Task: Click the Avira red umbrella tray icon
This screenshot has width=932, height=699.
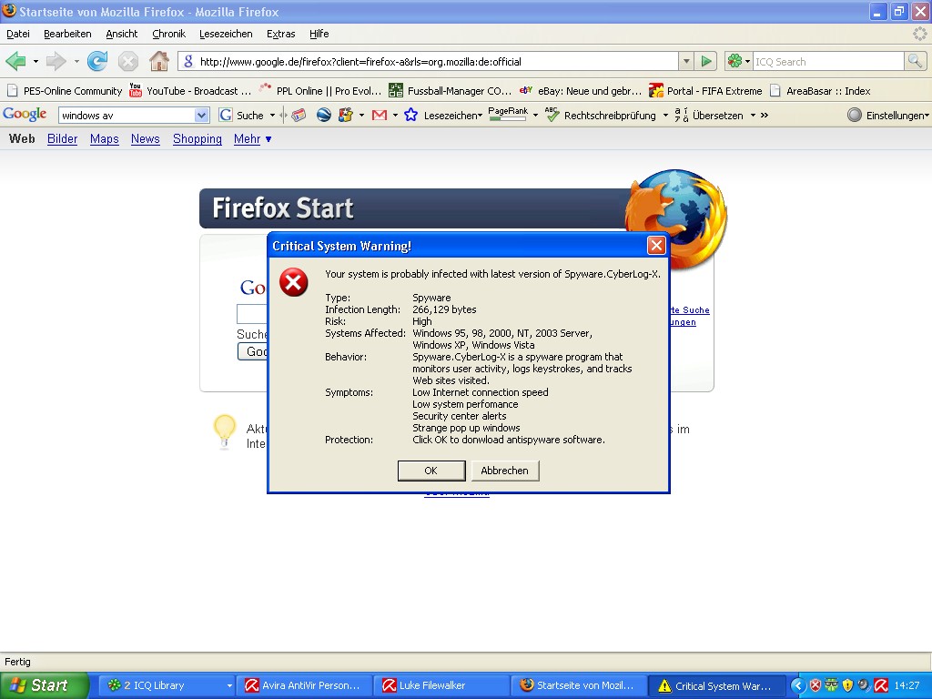Action: coord(881,685)
